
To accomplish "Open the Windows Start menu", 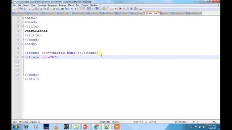I will [x=16, y=127].
